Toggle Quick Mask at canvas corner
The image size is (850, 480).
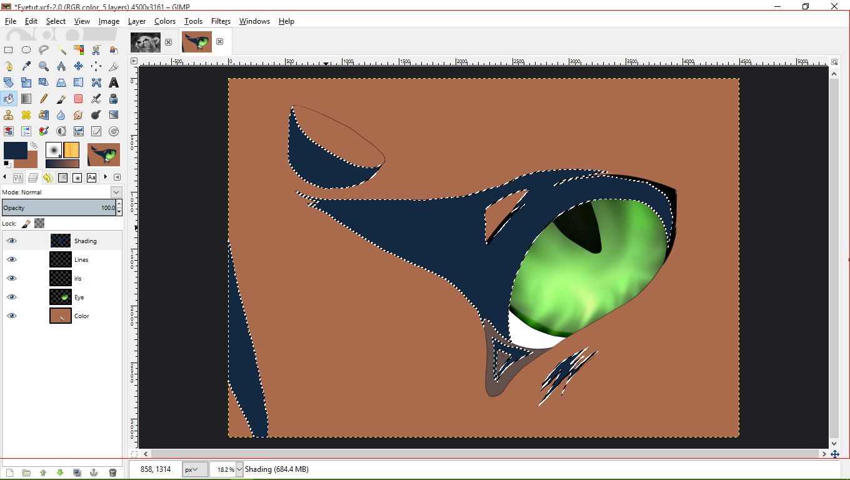tap(134, 454)
